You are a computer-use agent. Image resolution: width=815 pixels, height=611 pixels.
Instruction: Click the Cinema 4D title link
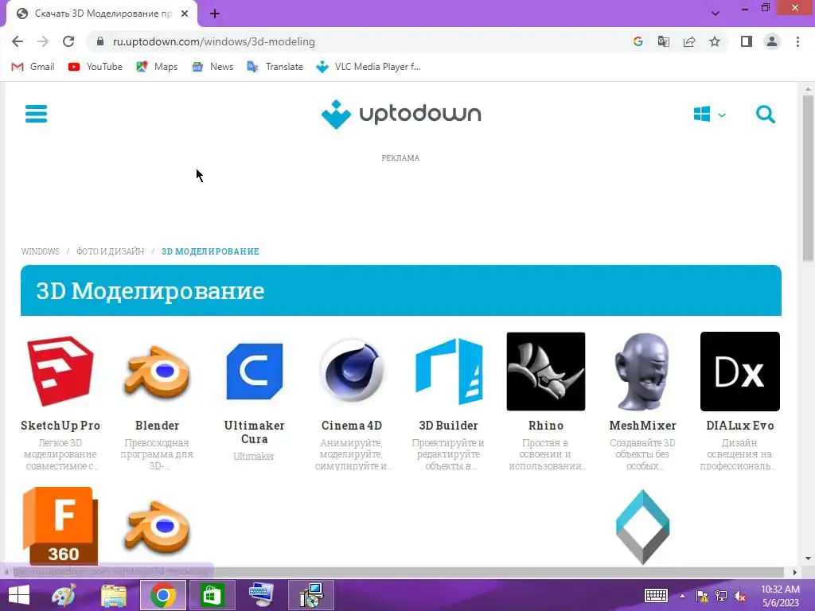(x=352, y=426)
